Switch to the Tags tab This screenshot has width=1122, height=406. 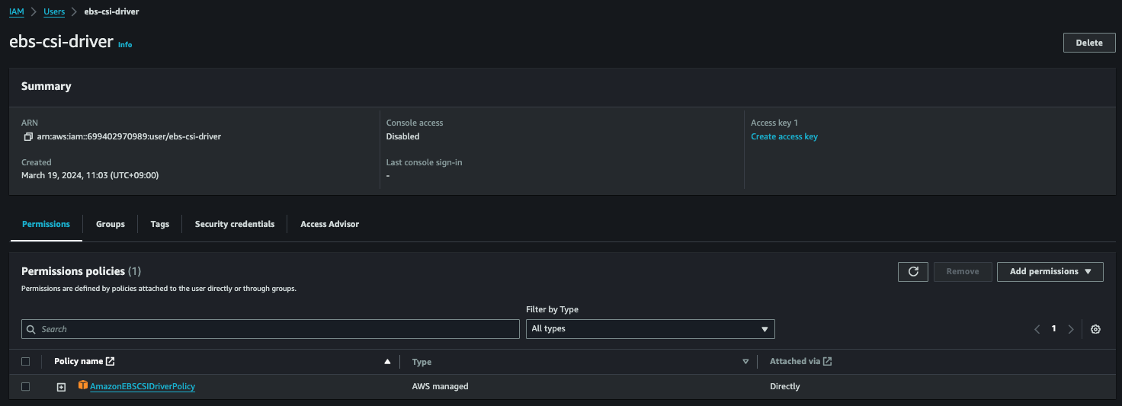click(160, 224)
